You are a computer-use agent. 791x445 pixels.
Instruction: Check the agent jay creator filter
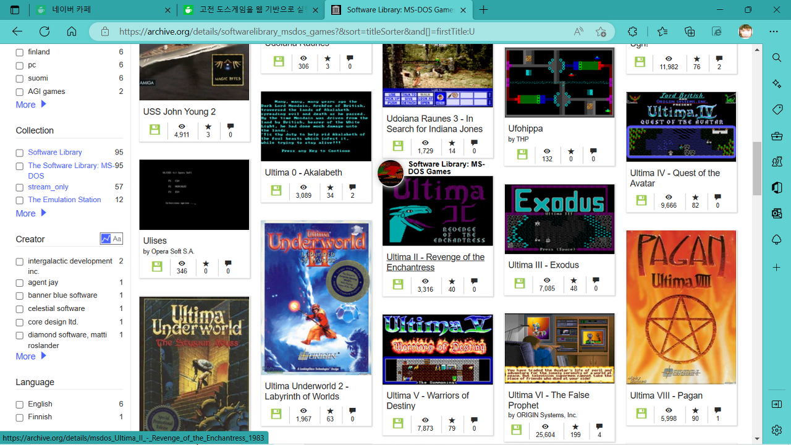[x=19, y=283]
